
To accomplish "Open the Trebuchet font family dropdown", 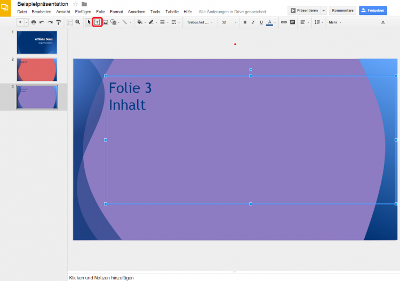I will [200, 22].
